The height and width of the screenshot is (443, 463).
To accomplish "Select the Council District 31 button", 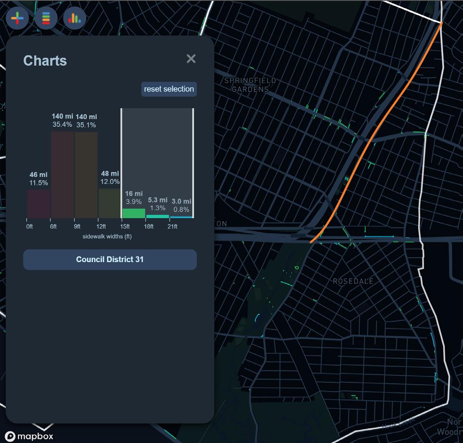I will pyautogui.click(x=110, y=259).
